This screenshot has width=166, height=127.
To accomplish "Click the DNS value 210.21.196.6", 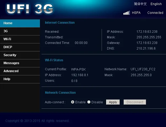I will (146, 48).
